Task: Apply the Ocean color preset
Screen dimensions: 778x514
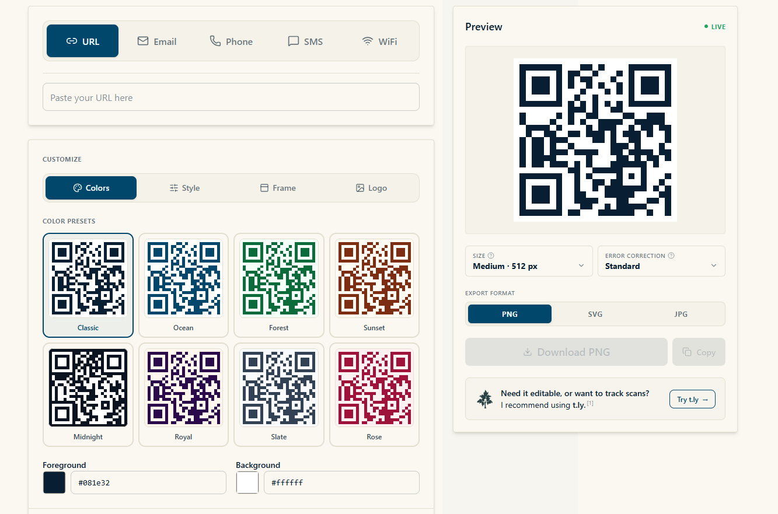Action: pos(183,285)
